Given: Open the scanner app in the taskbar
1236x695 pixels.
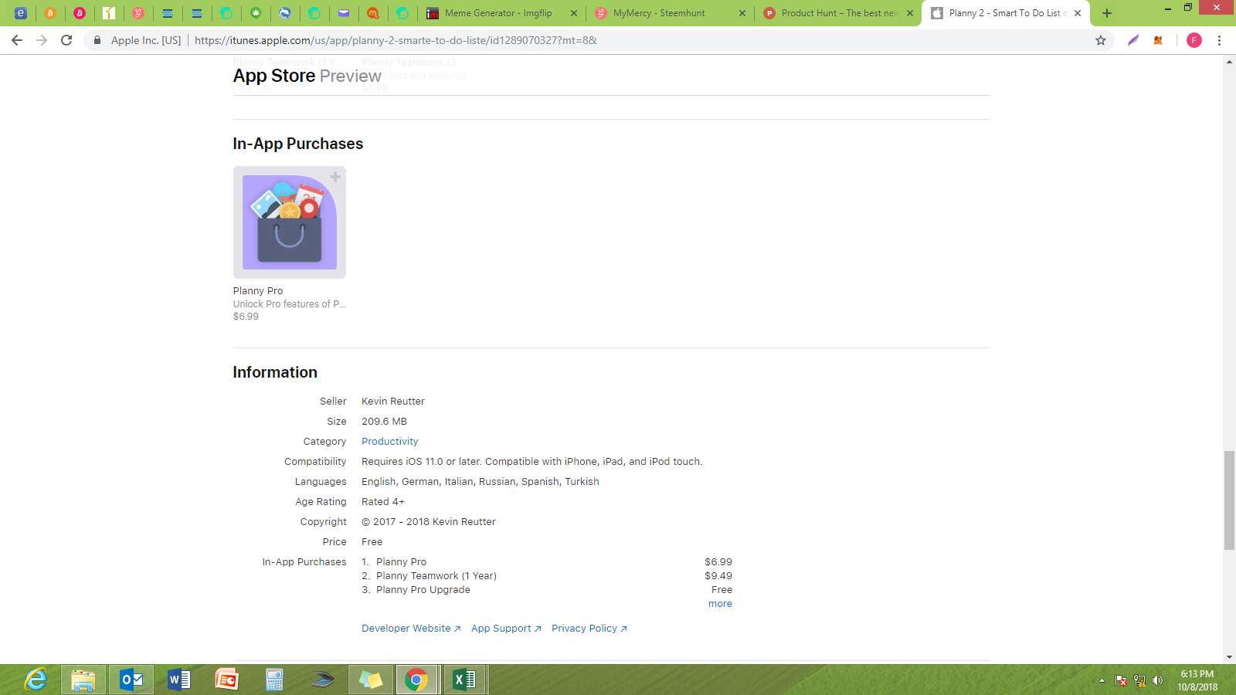Looking at the screenshot, I should 323,680.
